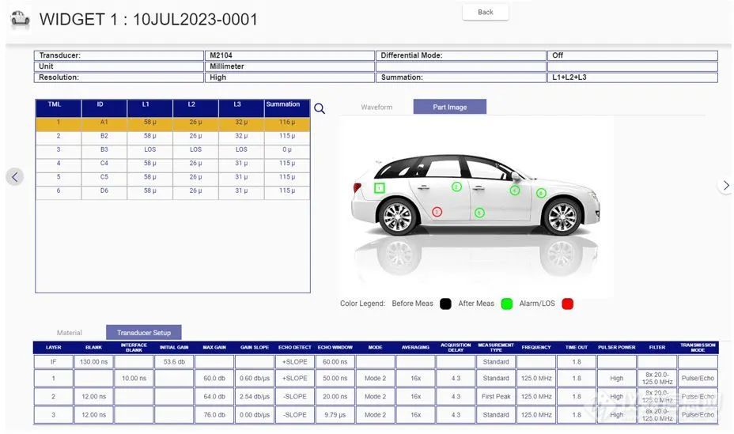Go to next page with right chevron
The image size is (734, 434).
point(725,185)
